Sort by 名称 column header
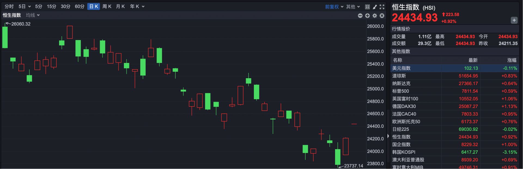Image resolution: width=523 pixels, height=169 pixels. (397, 60)
